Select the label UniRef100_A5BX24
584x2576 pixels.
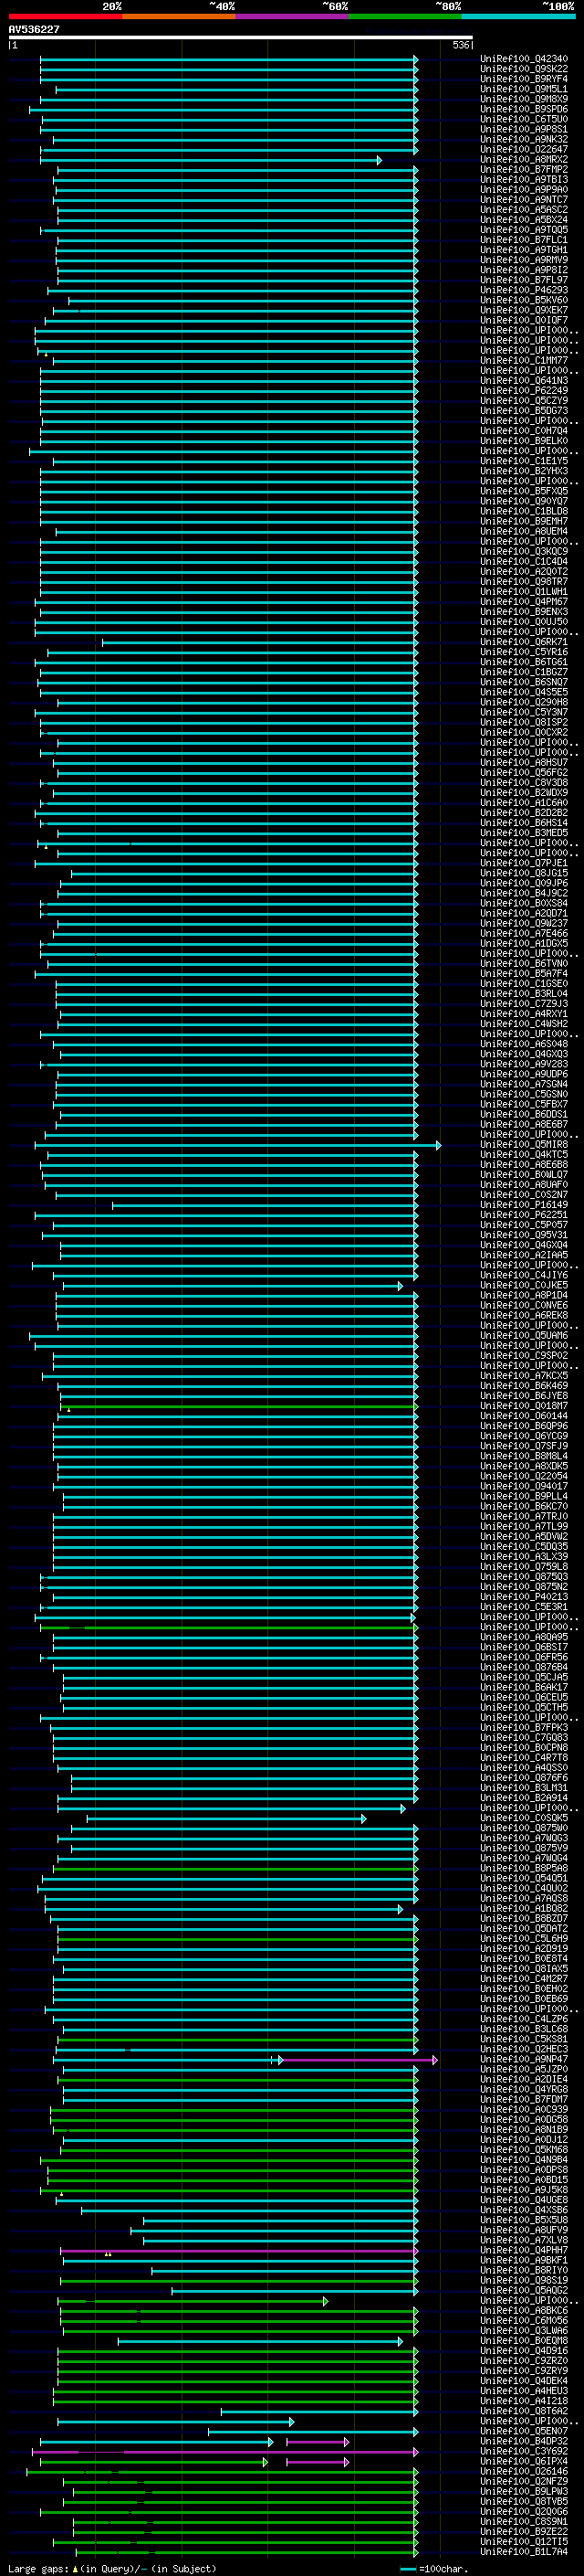(523, 220)
